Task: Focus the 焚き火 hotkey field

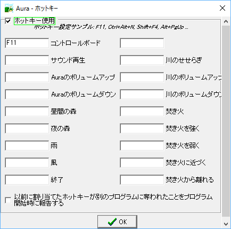Action: point(142,112)
